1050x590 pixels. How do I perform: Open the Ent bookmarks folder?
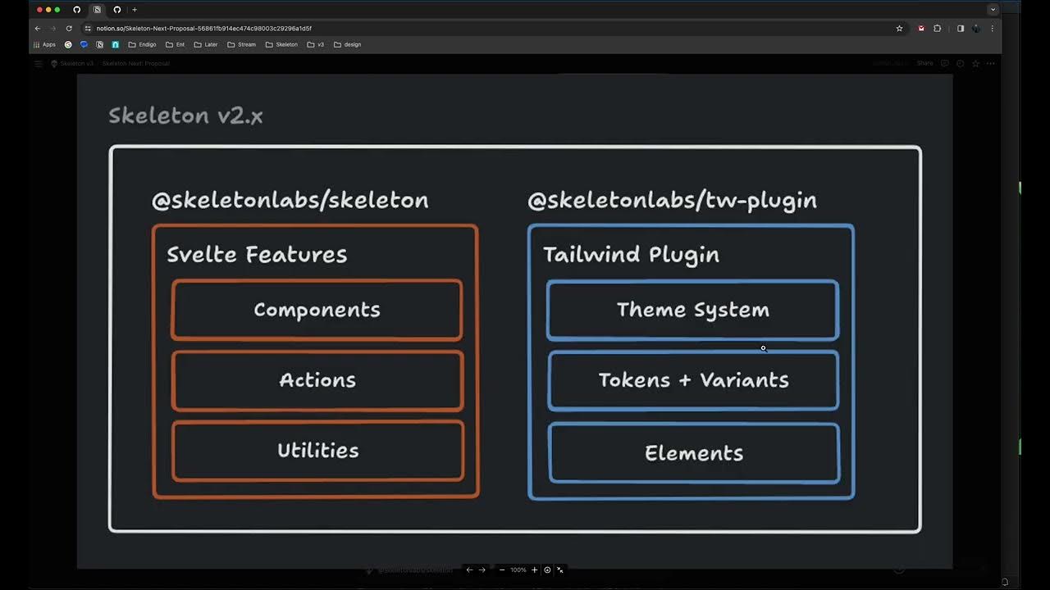[x=176, y=44]
